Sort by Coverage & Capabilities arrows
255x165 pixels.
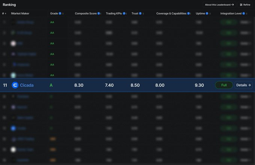[190, 13]
